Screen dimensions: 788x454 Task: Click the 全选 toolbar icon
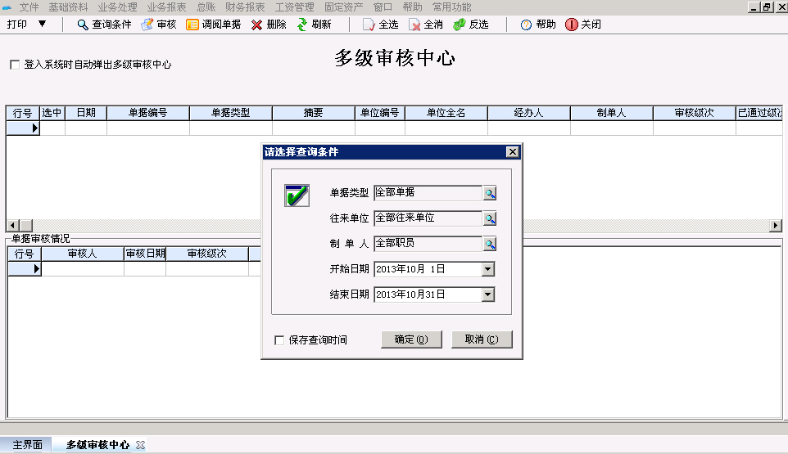coord(369,25)
